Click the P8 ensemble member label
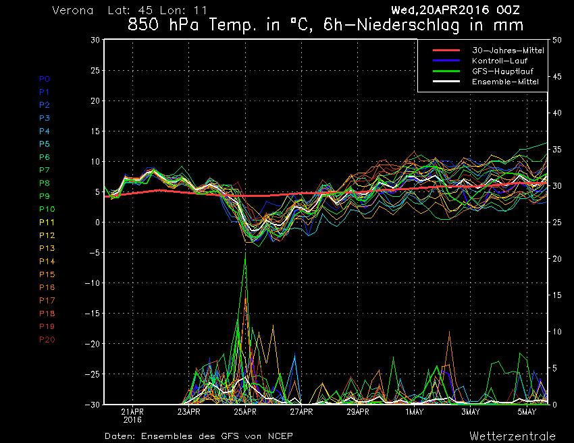Image resolution: width=574 pixels, height=443 pixels. pyautogui.click(x=45, y=183)
